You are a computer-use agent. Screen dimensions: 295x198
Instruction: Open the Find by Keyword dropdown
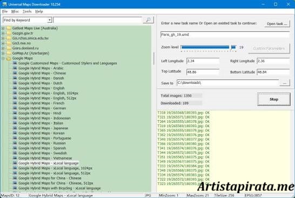(x=50, y=20)
